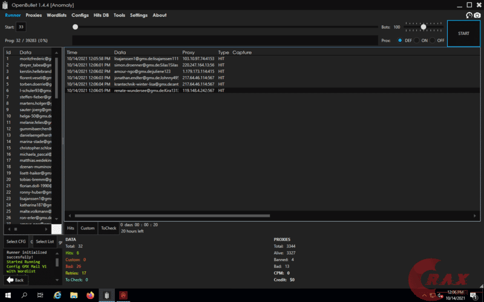Click the icon beside the camera
The width and height of the screenshot is (484, 302).
point(469,15)
